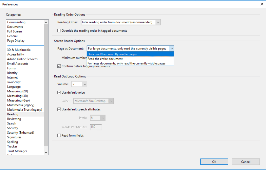Toggle Use default speech attributes checkbox
The width and height of the screenshot is (266, 170).
pyautogui.click(x=59, y=109)
